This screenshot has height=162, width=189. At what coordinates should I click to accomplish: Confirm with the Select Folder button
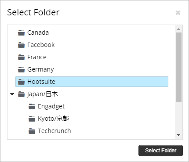(160, 151)
